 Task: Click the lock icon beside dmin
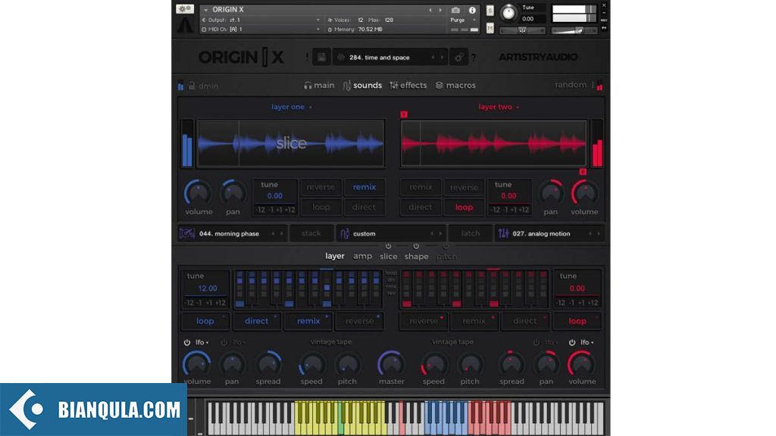click(192, 86)
